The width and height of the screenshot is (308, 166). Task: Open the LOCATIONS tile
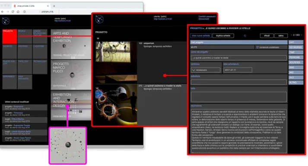click(x=40, y=52)
